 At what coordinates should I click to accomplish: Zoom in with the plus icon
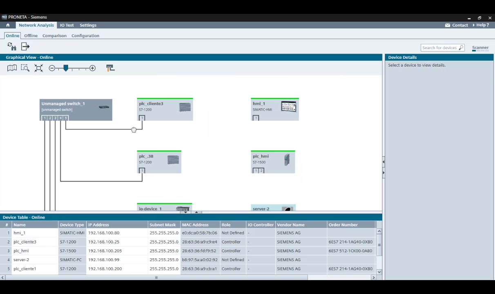(92, 68)
